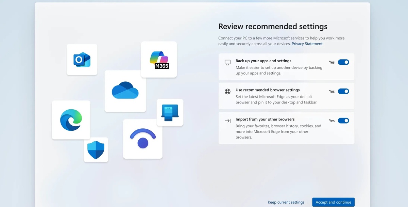
Task: Click the 'Make it easier to set up' description
Action: [279, 70]
